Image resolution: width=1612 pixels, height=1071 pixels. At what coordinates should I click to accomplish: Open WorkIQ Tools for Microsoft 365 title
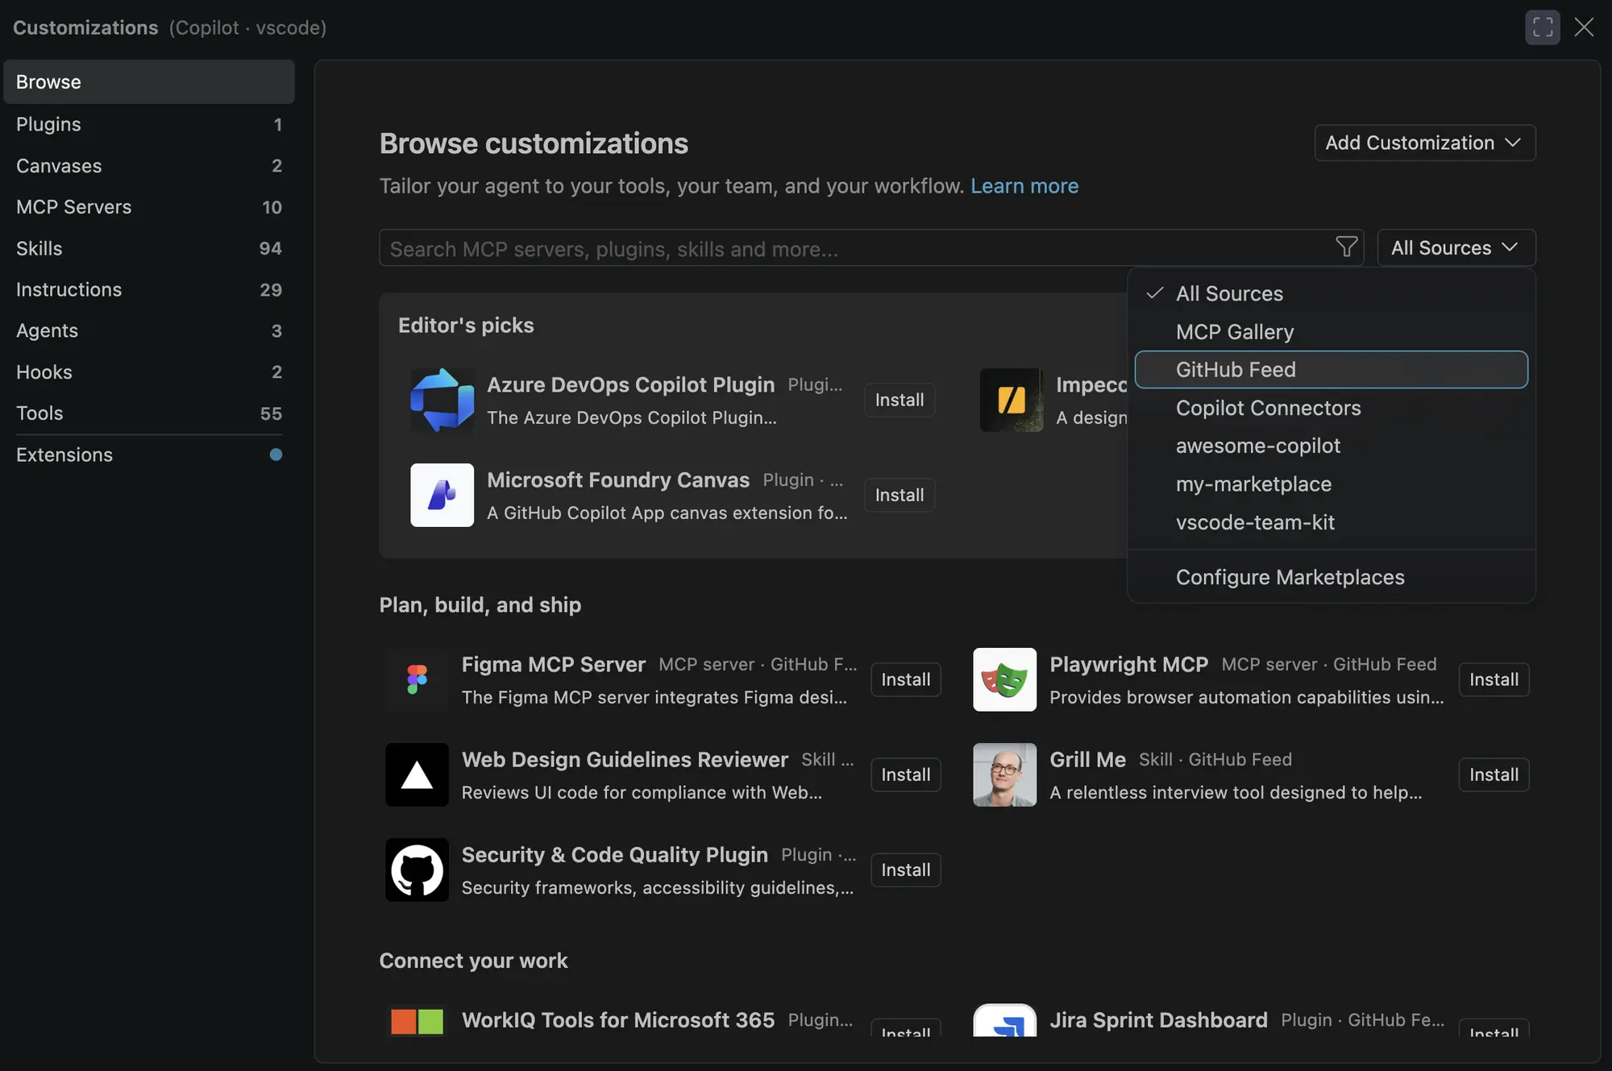(x=617, y=1019)
